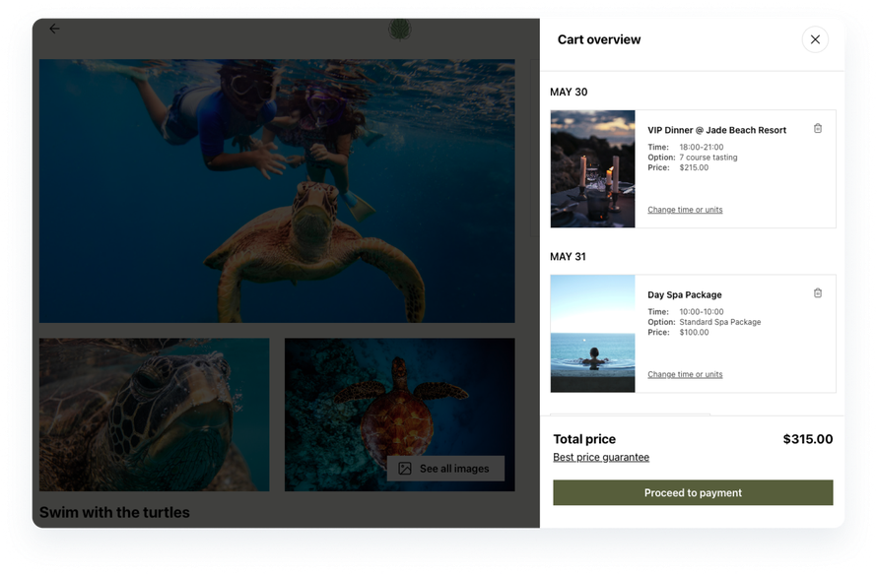Change time or units for Day Spa Package
The height and width of the screenshot is (574, 877).
(685, 374)
